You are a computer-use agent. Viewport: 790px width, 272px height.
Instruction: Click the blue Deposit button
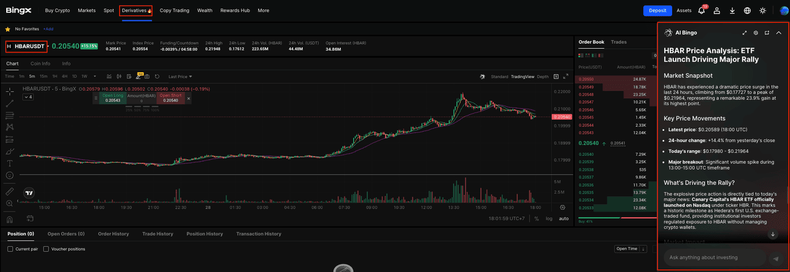point(657,10)
